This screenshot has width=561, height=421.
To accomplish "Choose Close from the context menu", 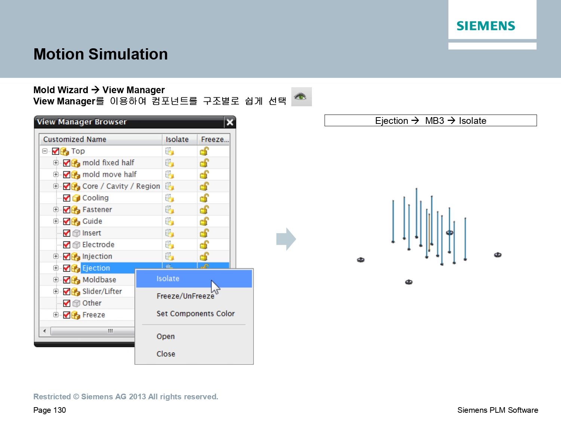I will pyautogui.click(x=194, y=354).
